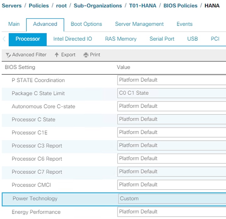Switch to the Serial Port sub-tab
Screen dimensions: 226x219
tap(162, 39)
